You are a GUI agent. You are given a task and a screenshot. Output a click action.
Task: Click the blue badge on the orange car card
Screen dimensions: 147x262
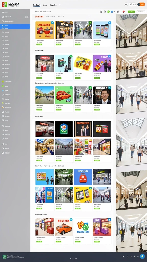pyautogui.click(x=71, y=219)
